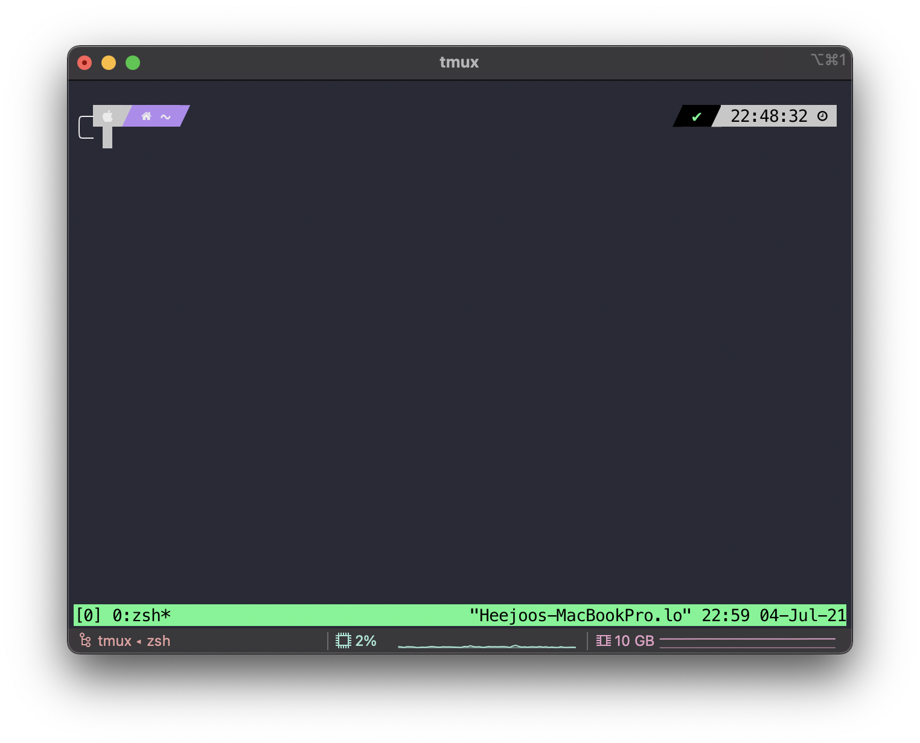
Task: Click the green checkmark status segment
Action: click(697, 116)
